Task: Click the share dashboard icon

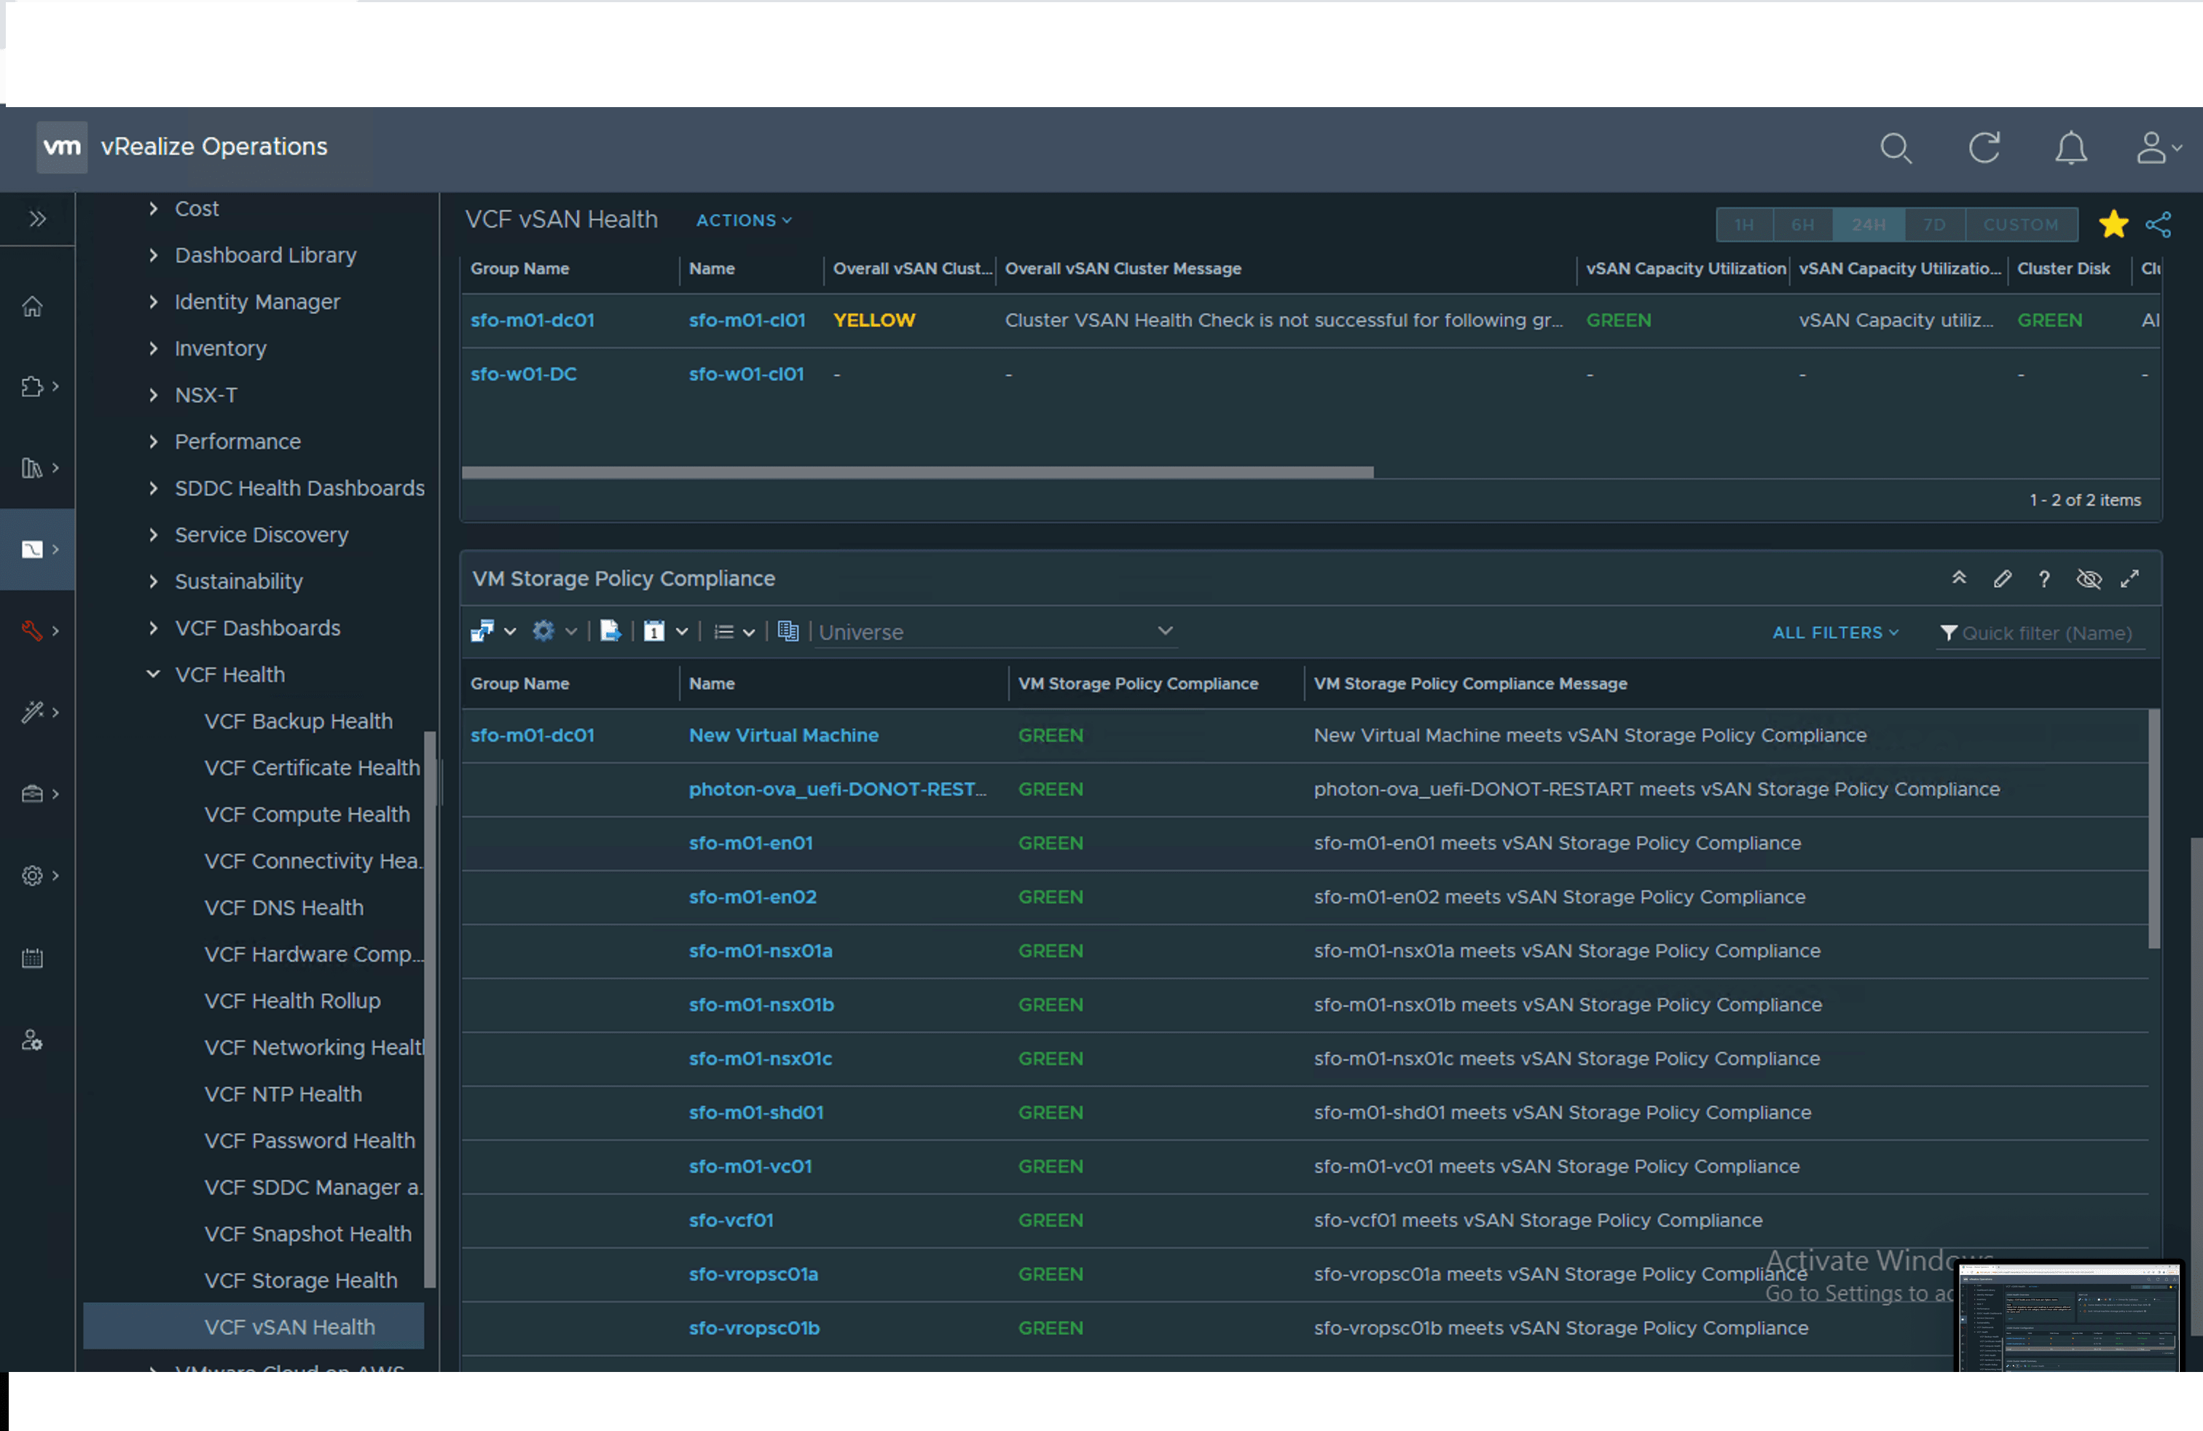Action: 2158,225
